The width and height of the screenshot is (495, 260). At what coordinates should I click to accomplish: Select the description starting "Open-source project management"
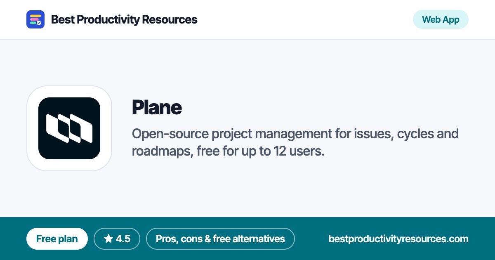[x=295, y=142]
